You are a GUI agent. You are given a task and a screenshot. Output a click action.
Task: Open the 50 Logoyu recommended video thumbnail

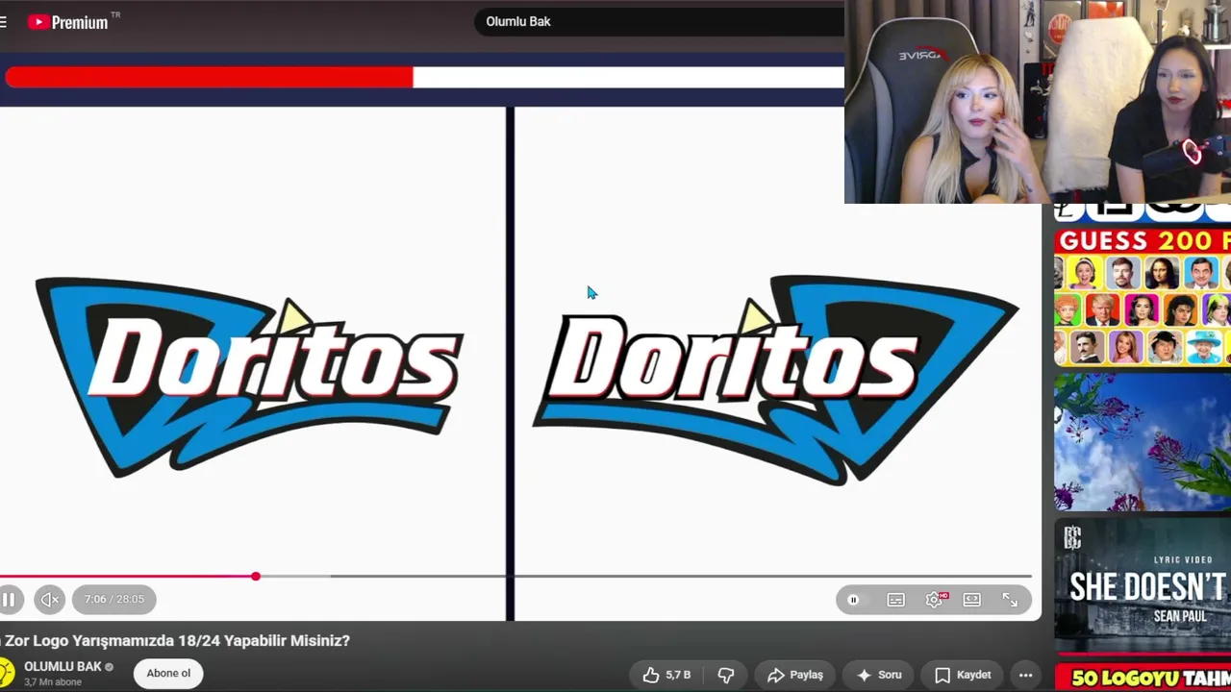[1143, 678]
